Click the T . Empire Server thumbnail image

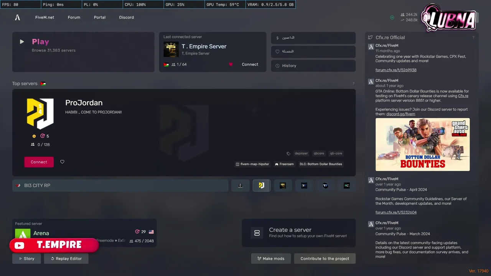(x=171, y=49)
